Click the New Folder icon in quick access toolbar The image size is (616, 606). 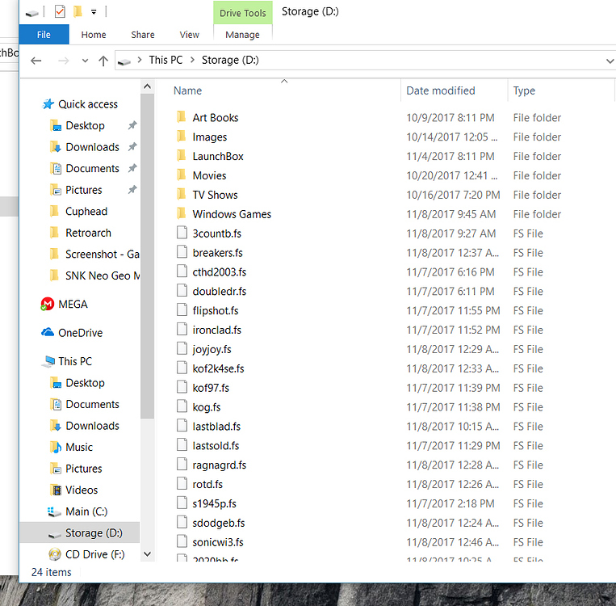pos(78,12)
